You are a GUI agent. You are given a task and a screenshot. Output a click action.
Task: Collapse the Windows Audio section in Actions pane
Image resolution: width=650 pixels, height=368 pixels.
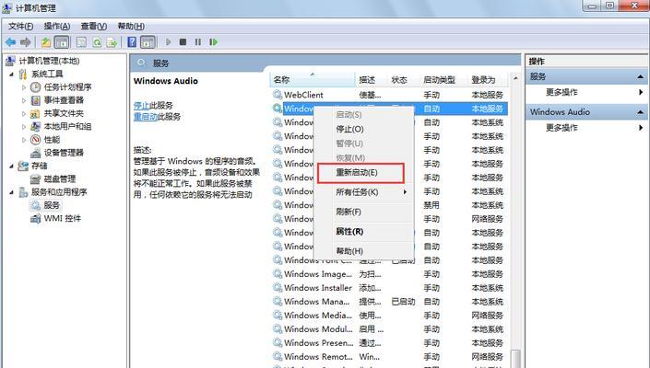tap(640, 112)
